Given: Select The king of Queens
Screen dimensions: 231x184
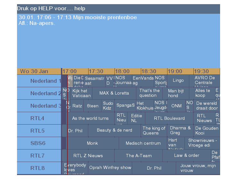Looking at the screenshot, I should 154,131.
